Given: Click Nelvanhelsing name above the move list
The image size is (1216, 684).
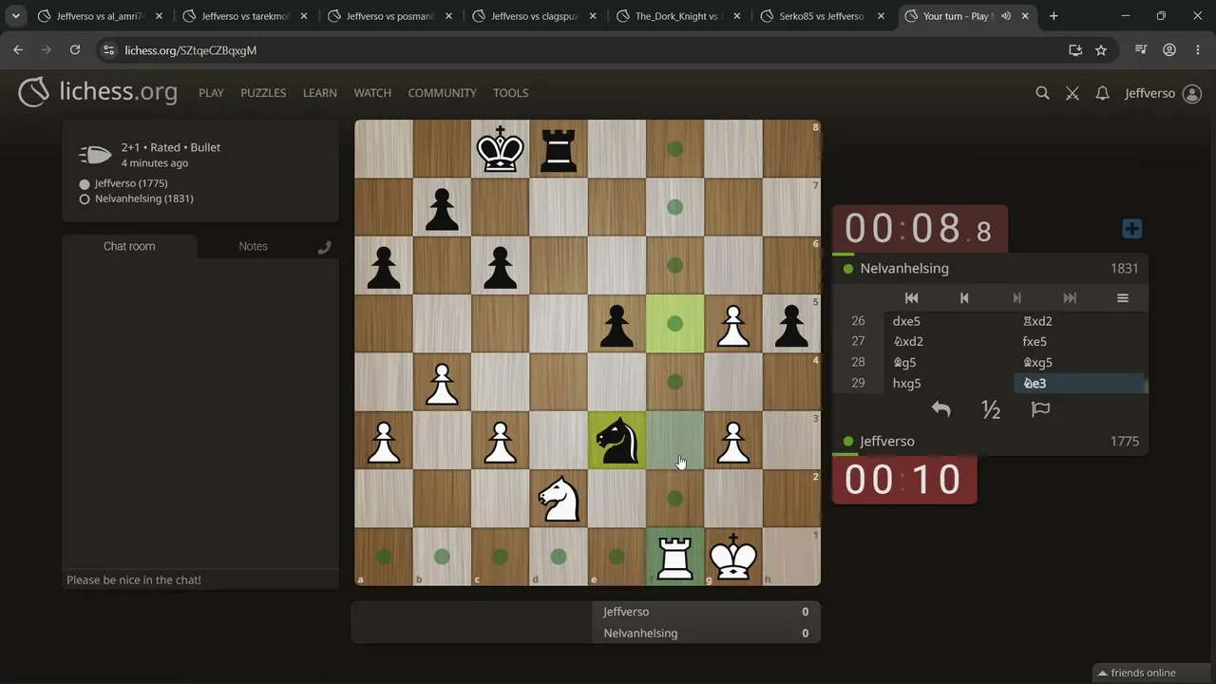Looking at the screenshot, I should pyautogui.click(x=904, y=269).
